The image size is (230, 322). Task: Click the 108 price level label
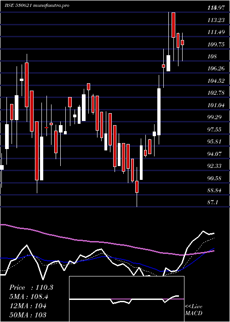212,57
